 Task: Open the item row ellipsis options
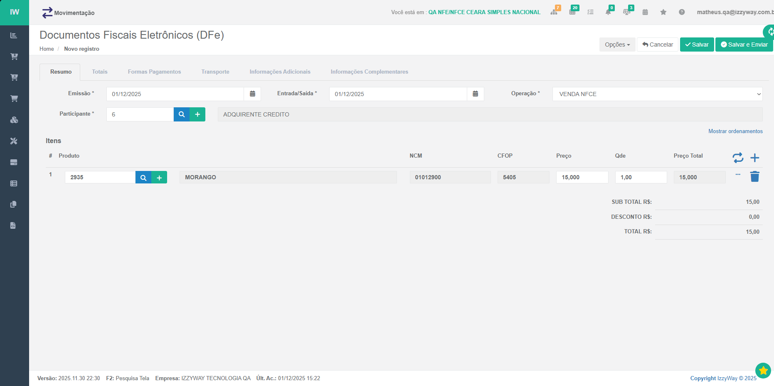(738, 175)
